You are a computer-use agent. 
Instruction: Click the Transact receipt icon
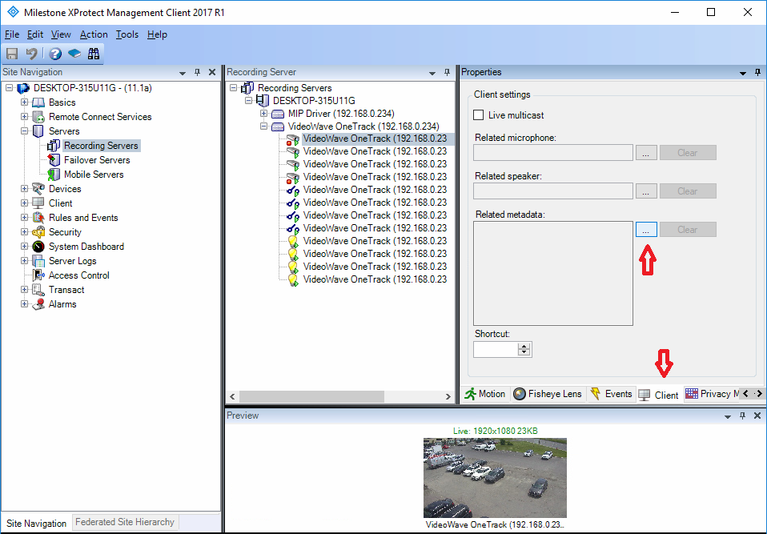coord(38,290)
